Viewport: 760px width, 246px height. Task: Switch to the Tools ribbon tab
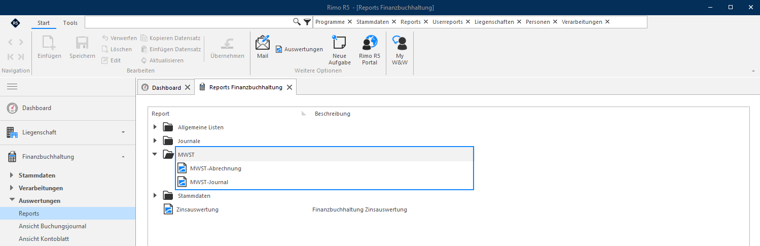tap(70, 23)
